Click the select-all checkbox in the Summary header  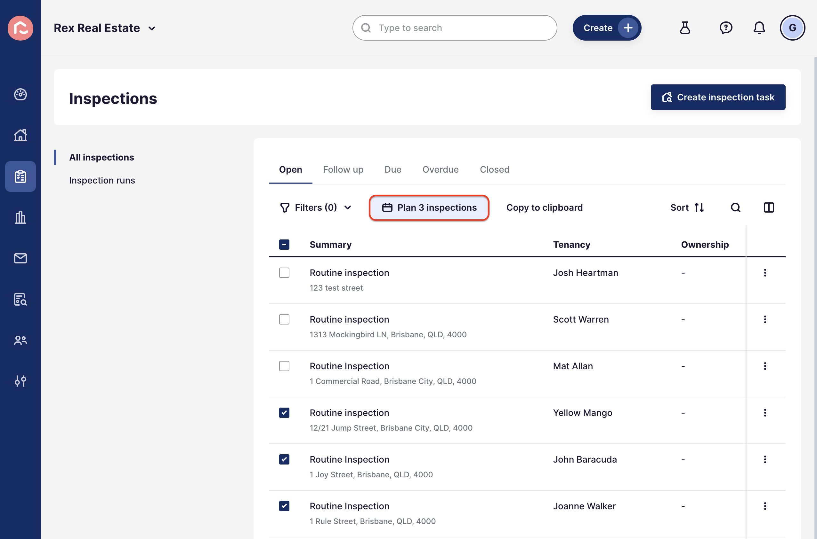pyautogui.click(x=284, y=245)
